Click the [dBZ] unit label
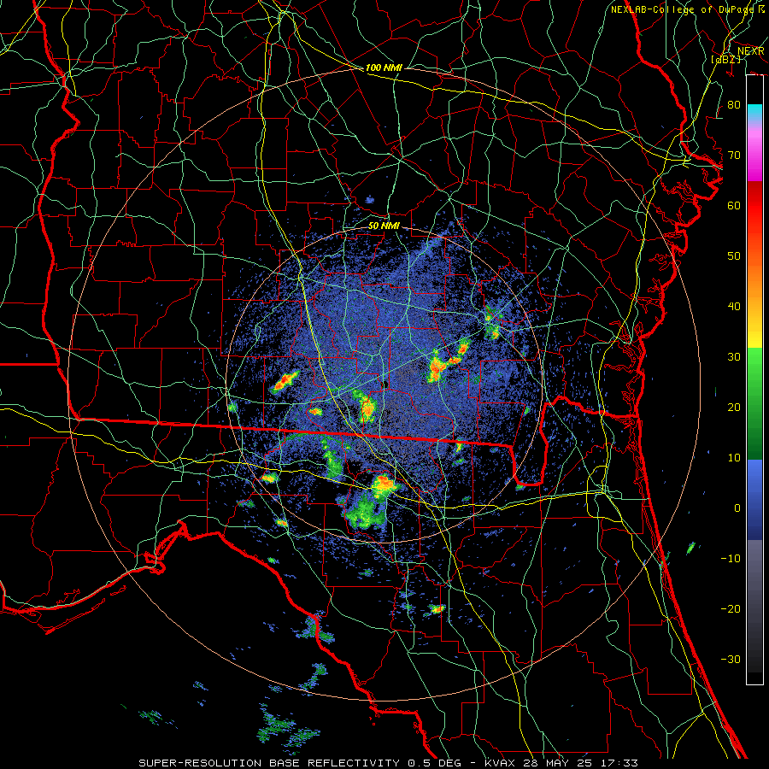This screenshot has width=769, height=769. pos(725,59)
